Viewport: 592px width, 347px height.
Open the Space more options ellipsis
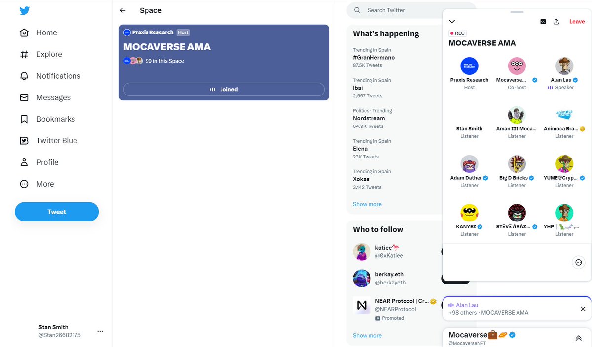(x=579, y=262)
